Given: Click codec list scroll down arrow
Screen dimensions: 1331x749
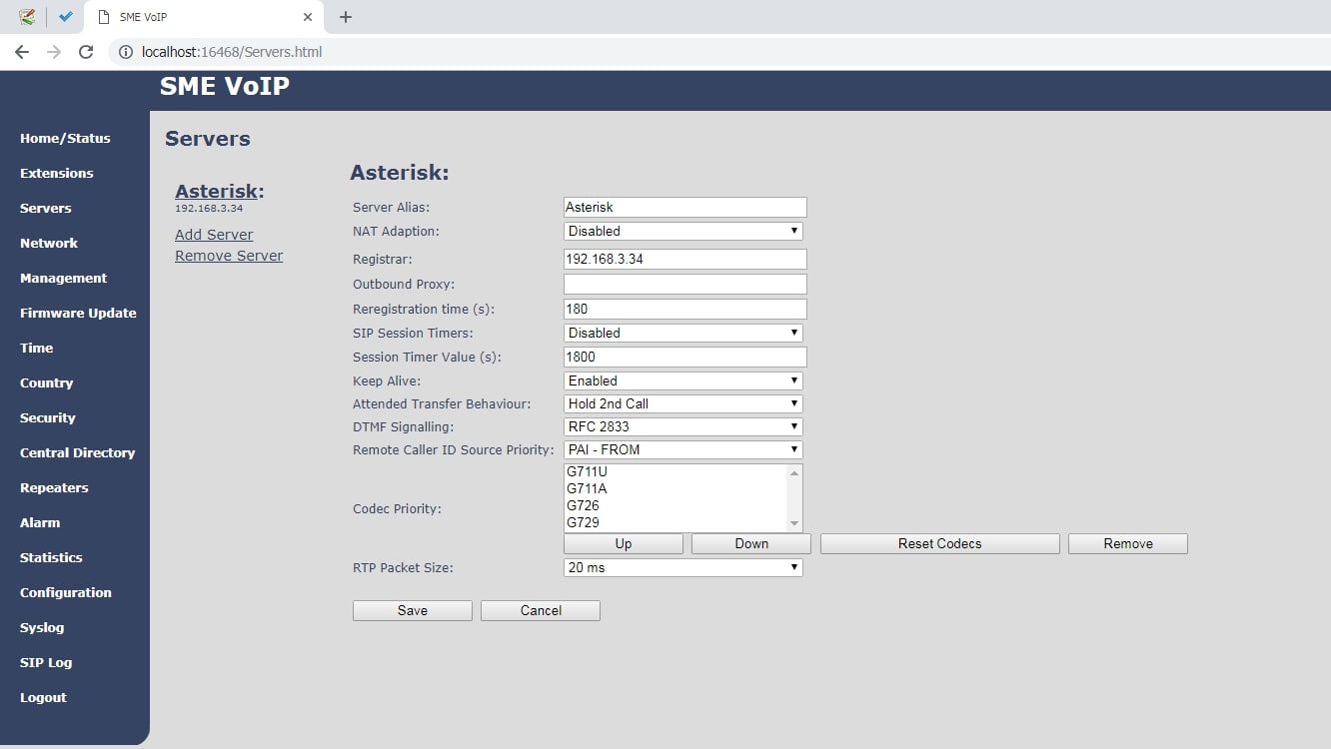Looking at the screenshot, I should tap(794, 523).
